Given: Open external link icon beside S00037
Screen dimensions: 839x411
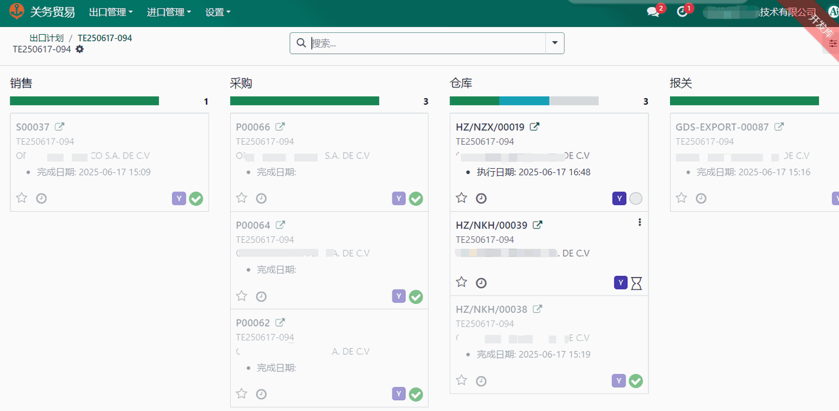Looking at the screenshot, I should (x=59, y=127).
